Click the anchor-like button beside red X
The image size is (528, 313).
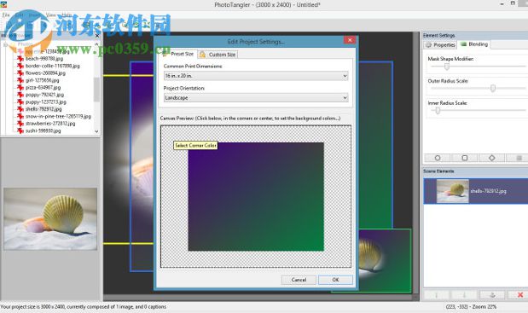tap(492, 295)
